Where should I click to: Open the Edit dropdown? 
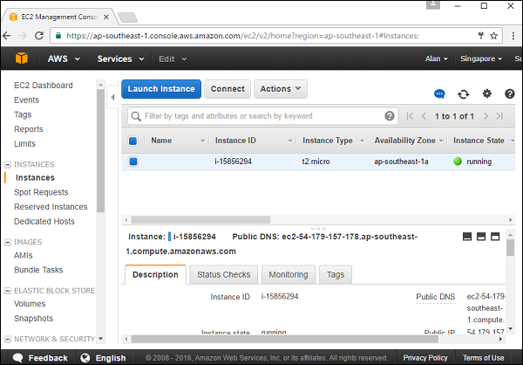click(173, 59)
